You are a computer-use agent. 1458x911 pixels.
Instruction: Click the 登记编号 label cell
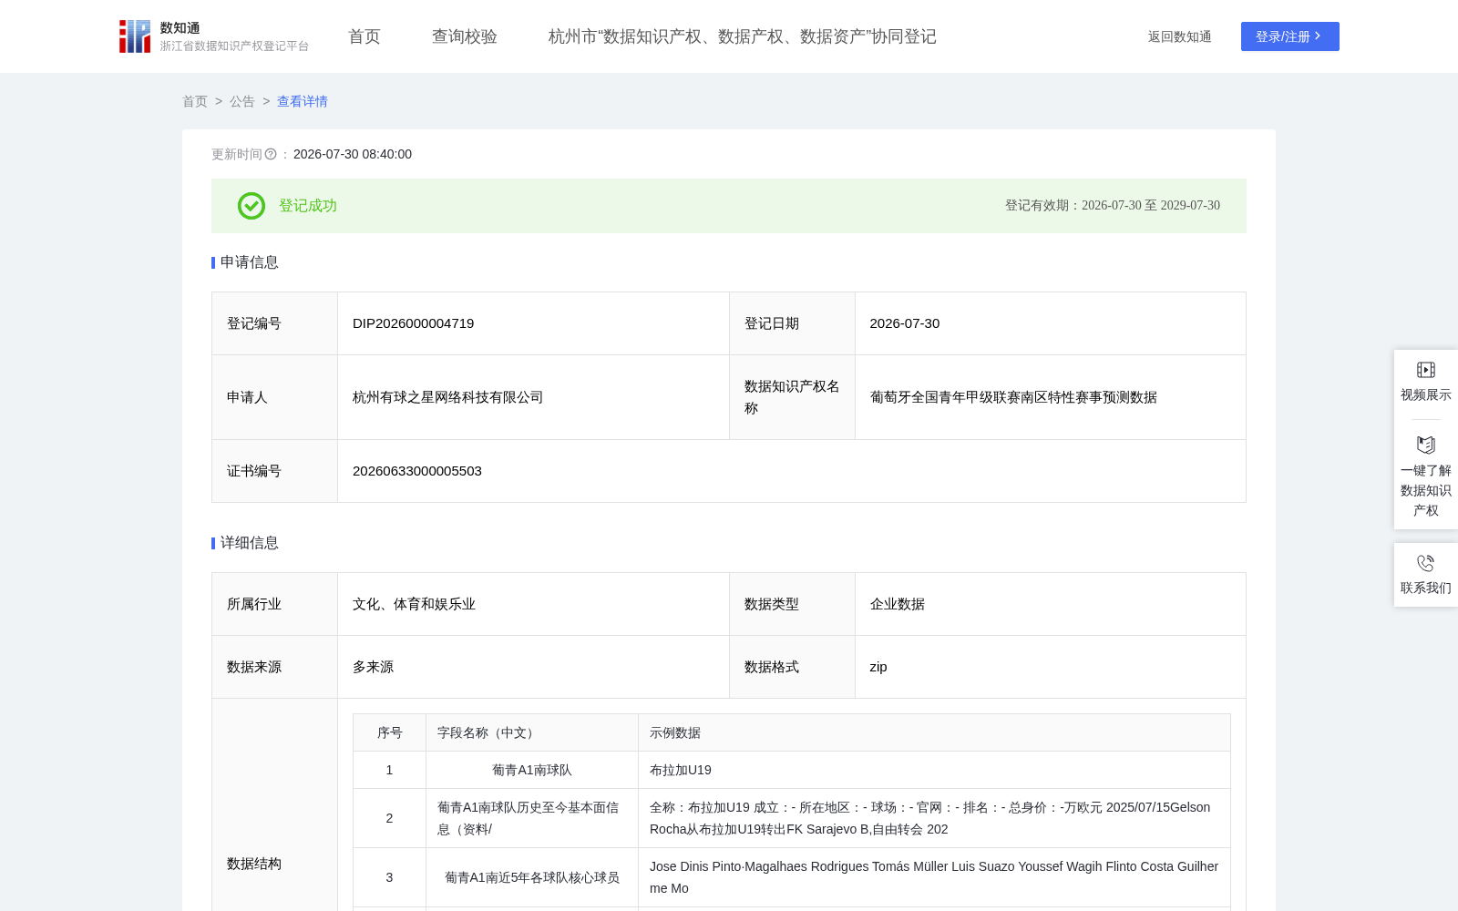pos(274,323)
